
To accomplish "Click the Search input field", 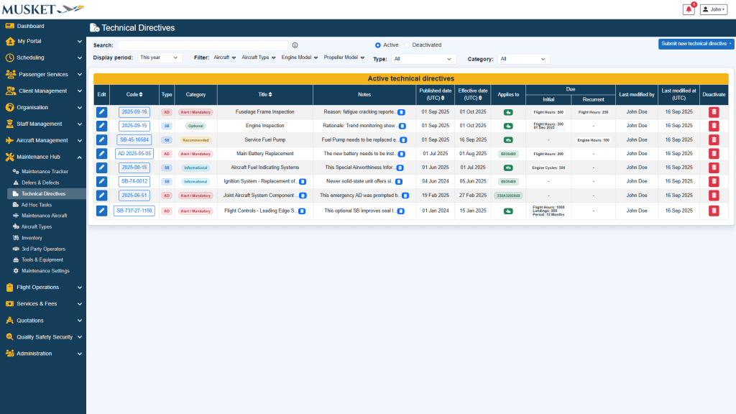I will tap(203, 45).
